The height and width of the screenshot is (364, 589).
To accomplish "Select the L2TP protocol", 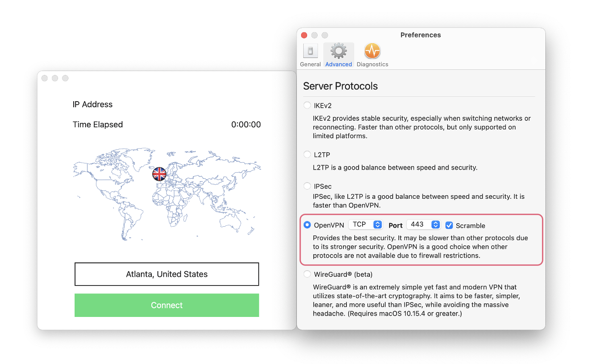I will point(307,154).
